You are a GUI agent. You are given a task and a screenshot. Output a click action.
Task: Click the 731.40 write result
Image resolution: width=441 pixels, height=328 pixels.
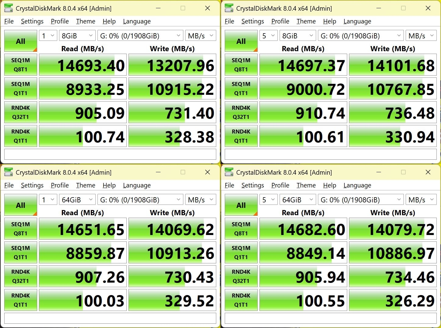[x=172, y=112]
